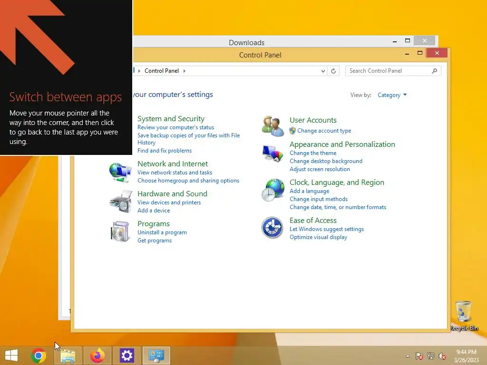487x365 pixels.
Task: Open the User Accounts heading
Action: pyautogui.click(x=313, y=120)
